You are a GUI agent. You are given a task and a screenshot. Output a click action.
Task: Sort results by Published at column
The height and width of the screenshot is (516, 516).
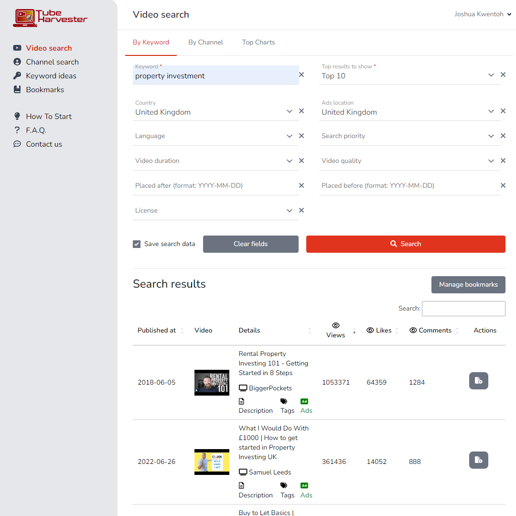pyautogui.click(x=157, y=330)
